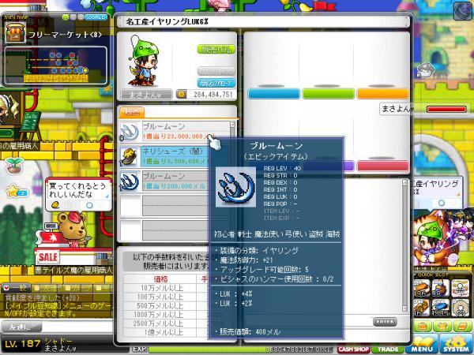Screen dimensions: 474x355
Task: Click the shop owner character avatar
Action: 143,62
